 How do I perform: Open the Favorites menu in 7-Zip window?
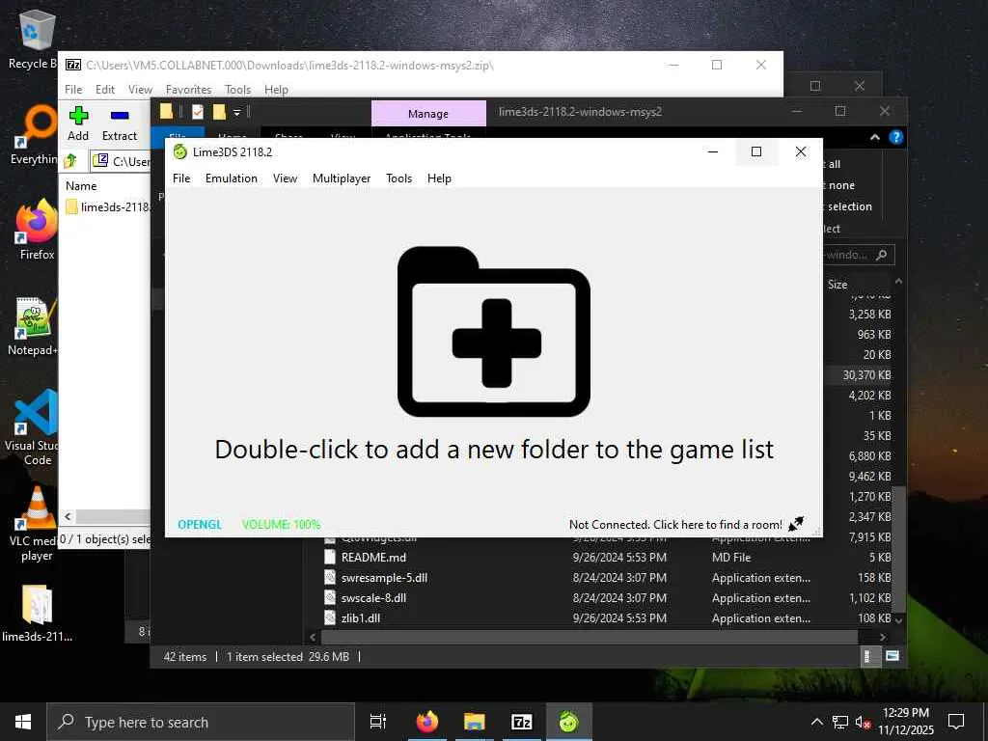[x=188, y=90]
